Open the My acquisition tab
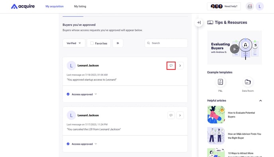The image size is (274, 157). click(x=55, y=6)
